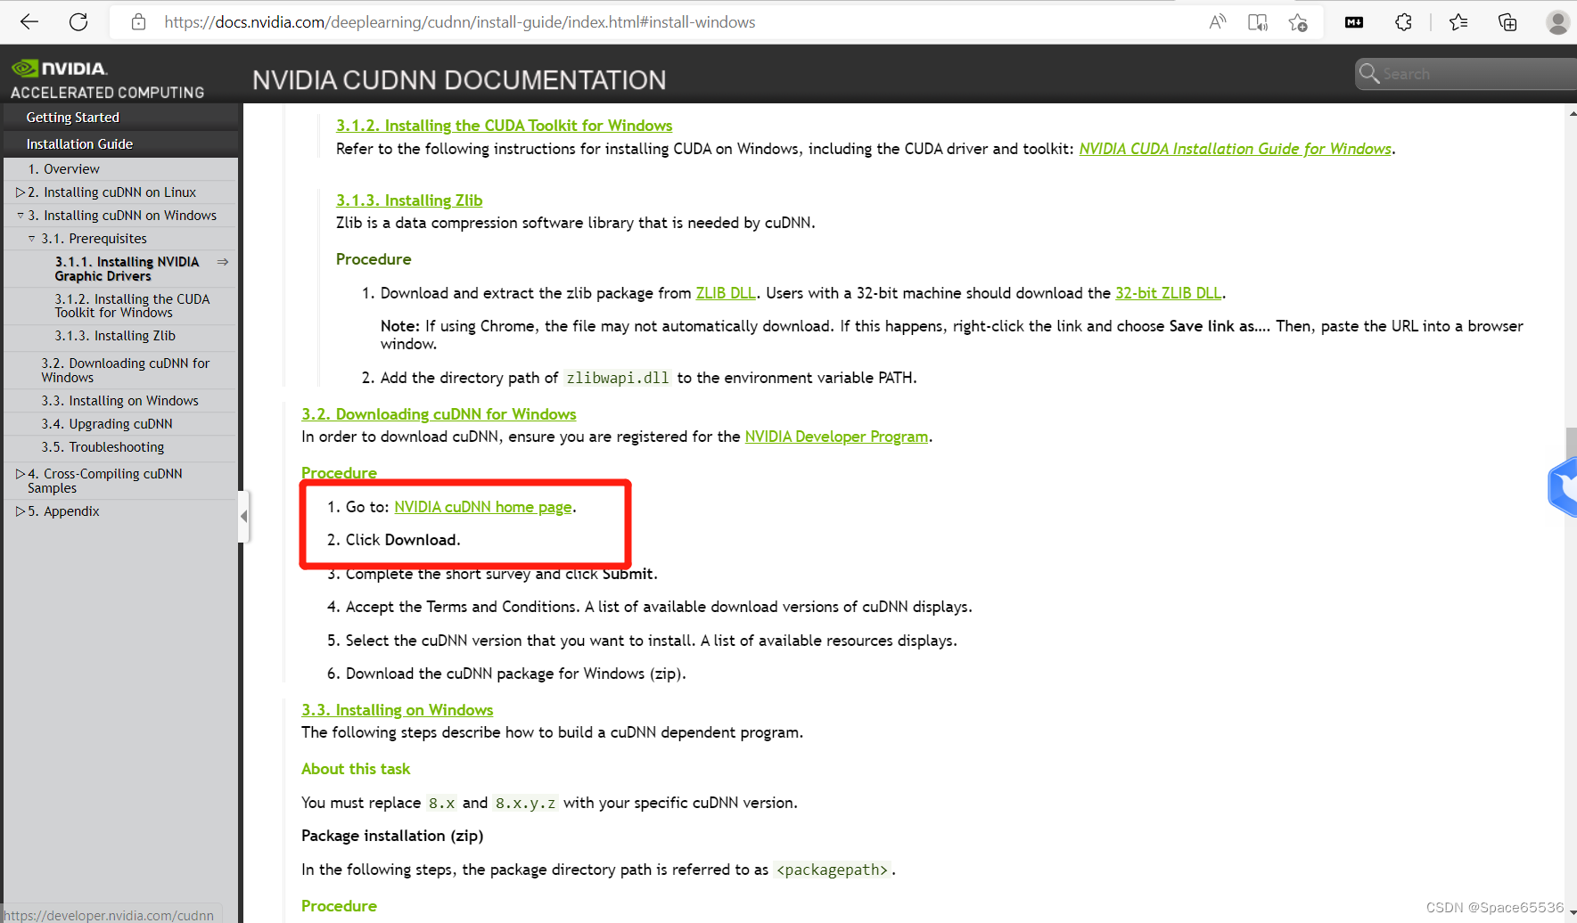1577x923 pixels.
Task: Open the Collections icon
Action: (x=1507, y=22)
